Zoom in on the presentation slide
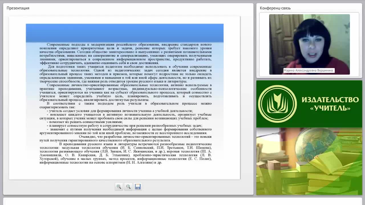The image size is (365, 205). pos(119,186)
